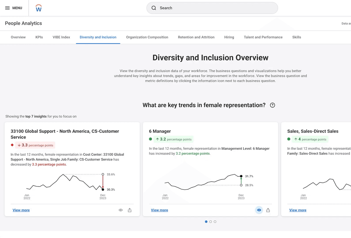
Task: Share the 6 Manager insight card
Action: click(268, 210)
